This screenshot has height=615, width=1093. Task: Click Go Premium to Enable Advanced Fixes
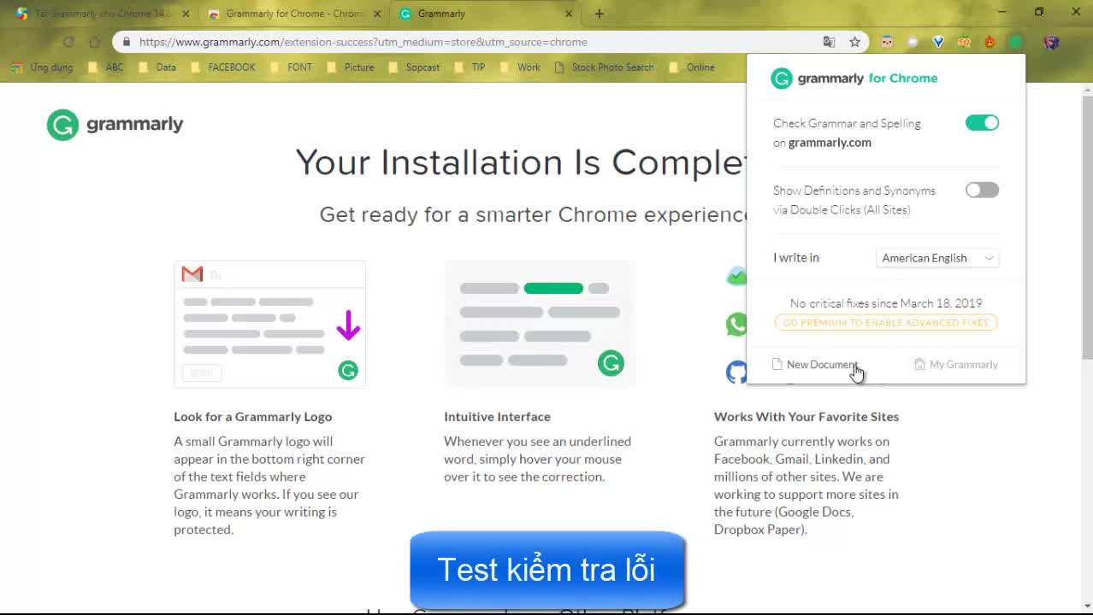point(886,323)
